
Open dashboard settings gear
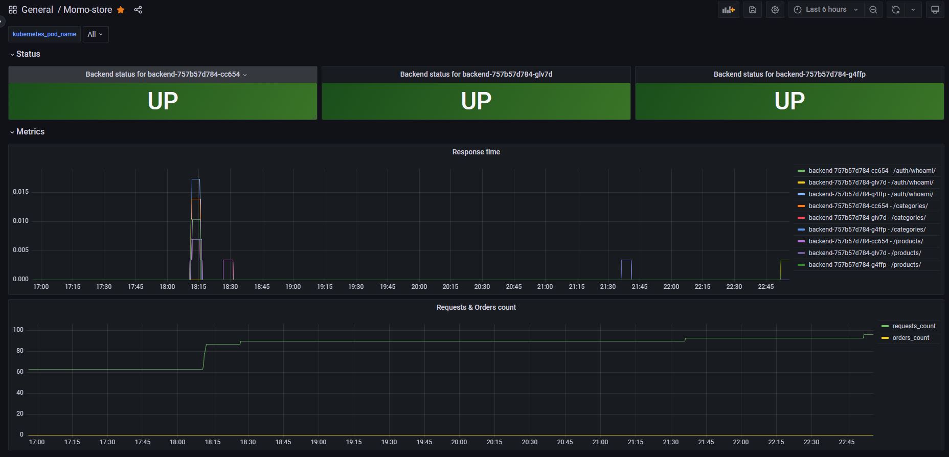775,10
